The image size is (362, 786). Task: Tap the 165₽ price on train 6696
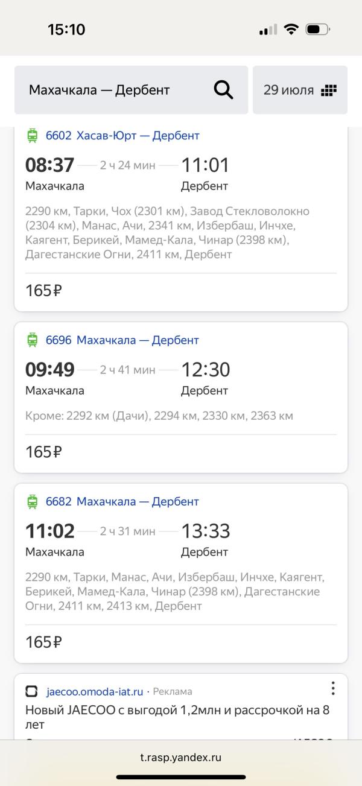pos(43,452)
